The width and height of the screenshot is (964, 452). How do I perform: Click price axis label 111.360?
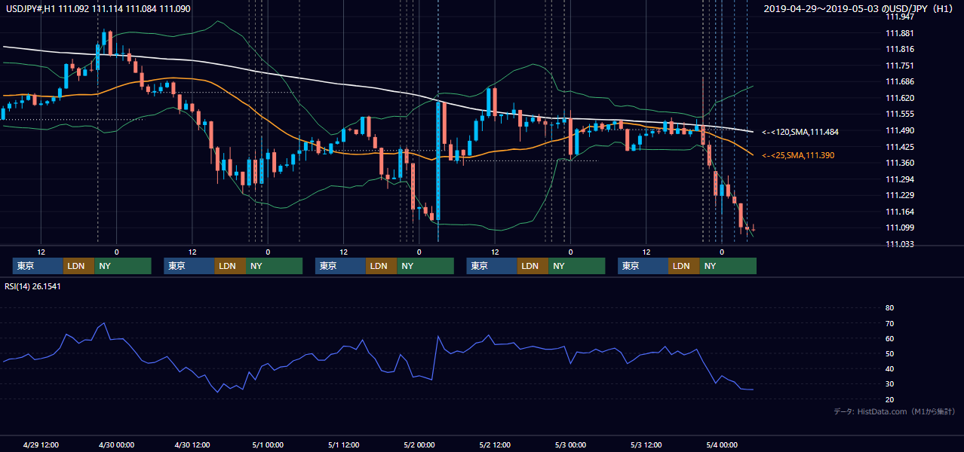(x=899, y=163)
